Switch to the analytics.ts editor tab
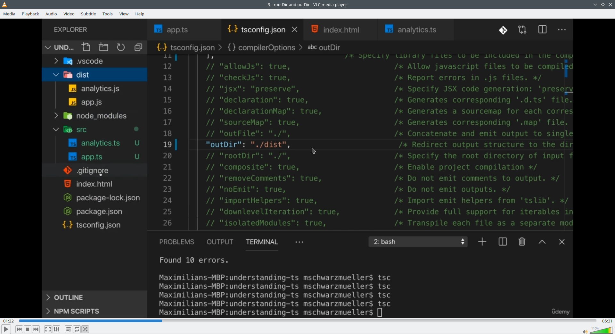615x334 pixels. tap(416, 29)
